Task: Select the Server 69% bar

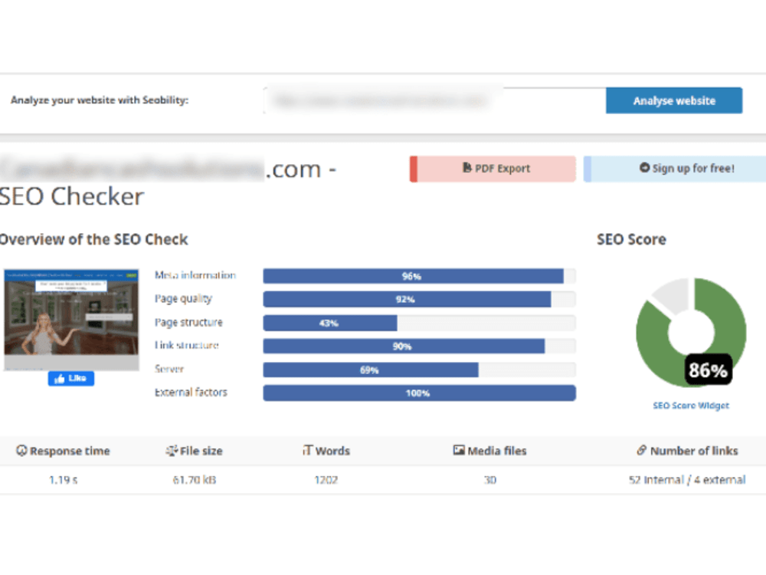Action: [419, 370]
